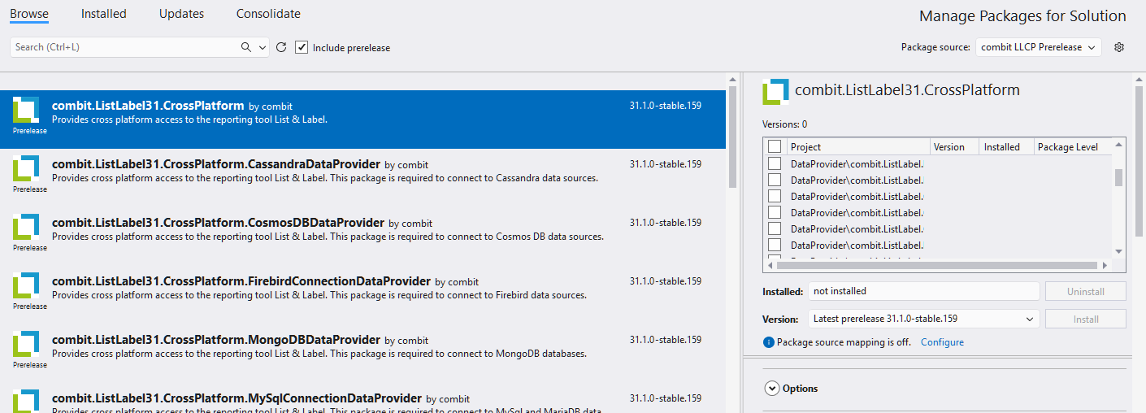
Task: Toggle the Include prerelease checkbox
Action: click(302, 48)
